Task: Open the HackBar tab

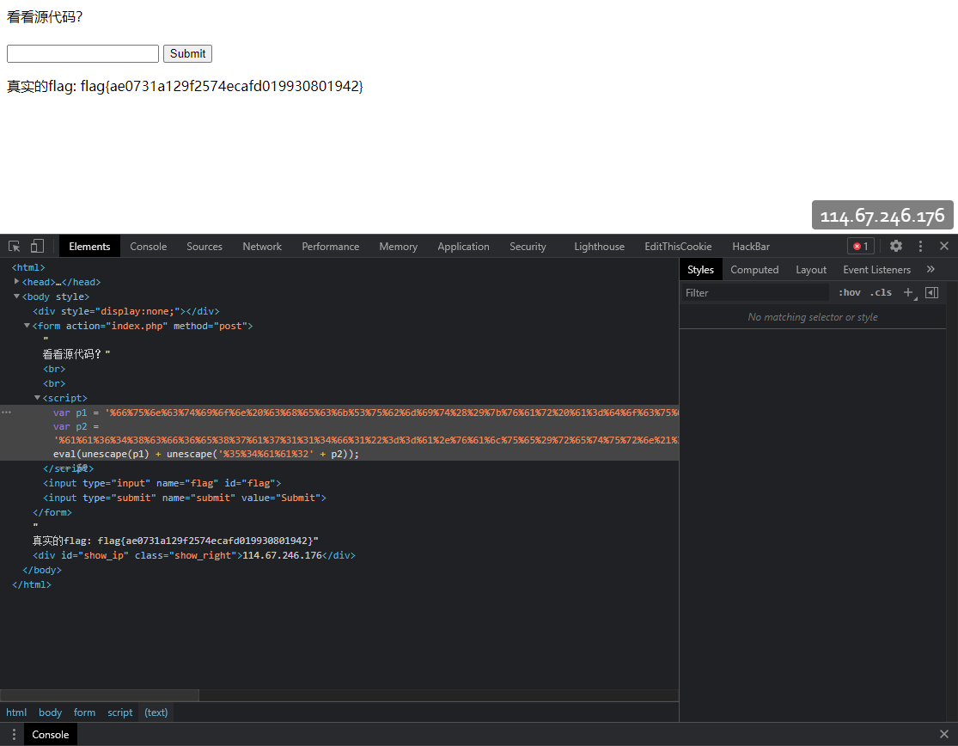Action: click(x=751, y=246)
